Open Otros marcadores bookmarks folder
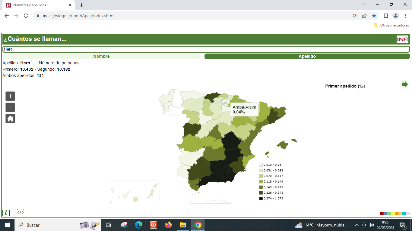Screen dimensions: 412x231 point(391,25)
